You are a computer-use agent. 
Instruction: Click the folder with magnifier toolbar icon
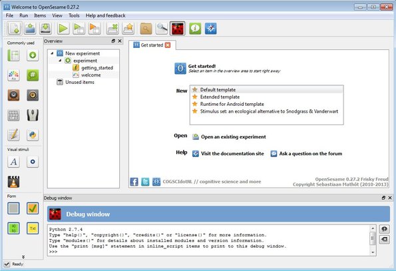[146, 28]
